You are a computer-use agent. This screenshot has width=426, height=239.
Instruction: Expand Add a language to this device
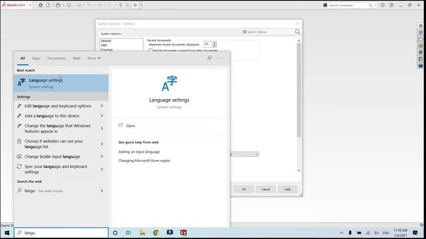point(102,116)
